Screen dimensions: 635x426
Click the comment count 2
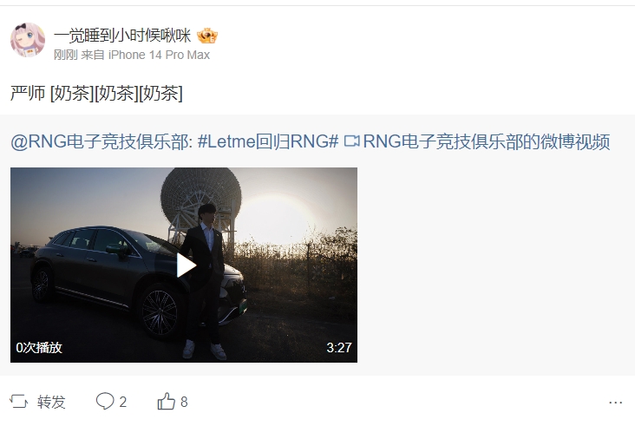point(123,402)
